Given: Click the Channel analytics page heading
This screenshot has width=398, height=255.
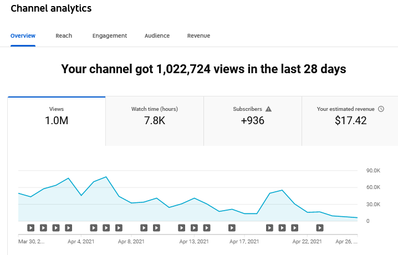Looking at the screenshot, I should (x=51, y=9).
